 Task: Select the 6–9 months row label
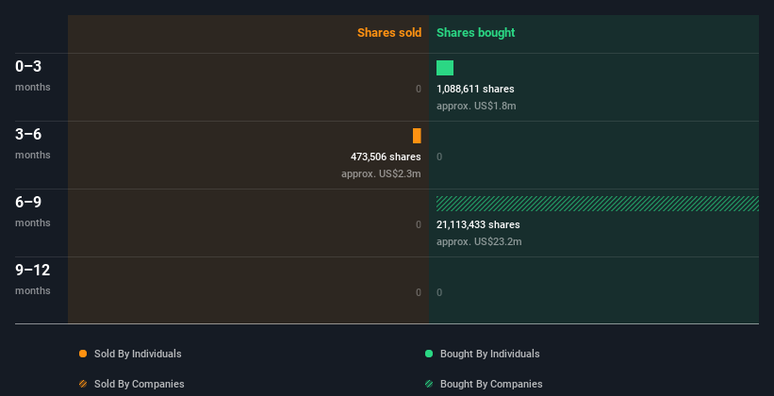coord(33,211)
